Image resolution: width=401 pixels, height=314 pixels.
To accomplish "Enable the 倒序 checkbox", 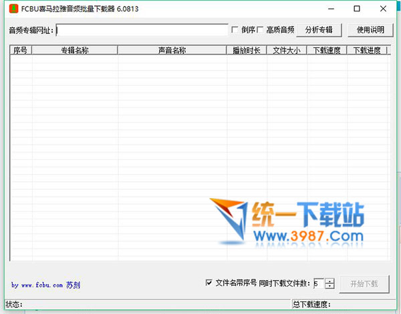I will (235, 30).
